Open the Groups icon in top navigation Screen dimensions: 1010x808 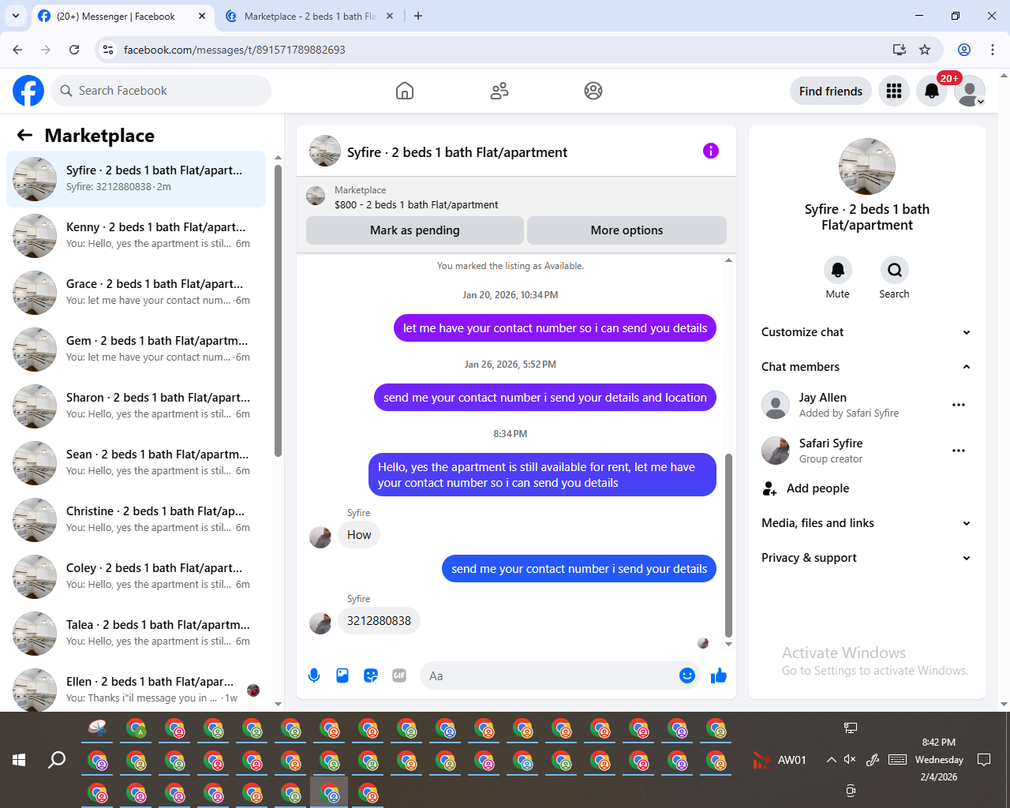pyautogui.click(x=593, y=91)
